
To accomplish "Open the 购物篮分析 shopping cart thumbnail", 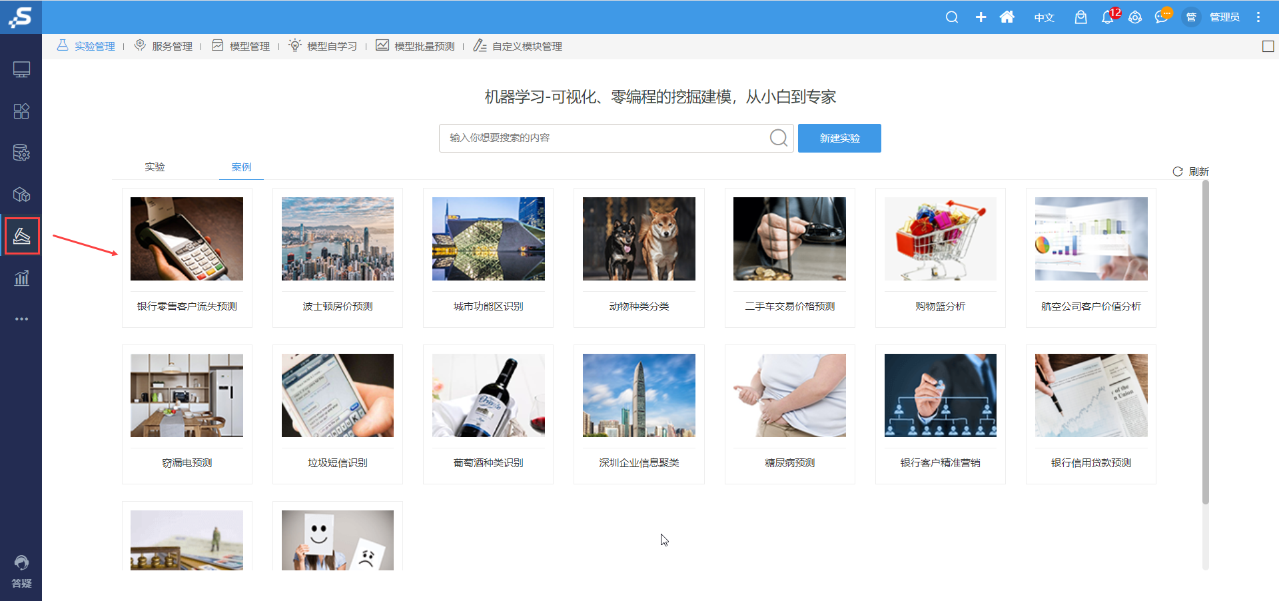I will tap(941, 239).
